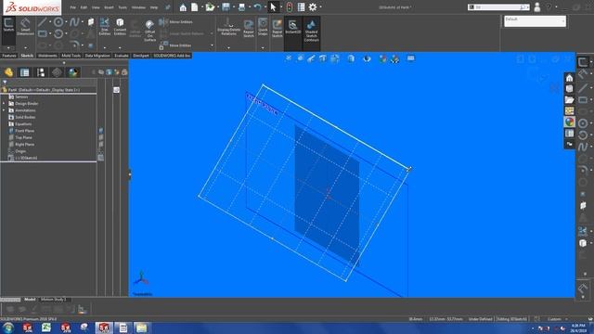Click the Print icon in top toolbar
This screenshot has width=594, height=334.
click(241, 7)
